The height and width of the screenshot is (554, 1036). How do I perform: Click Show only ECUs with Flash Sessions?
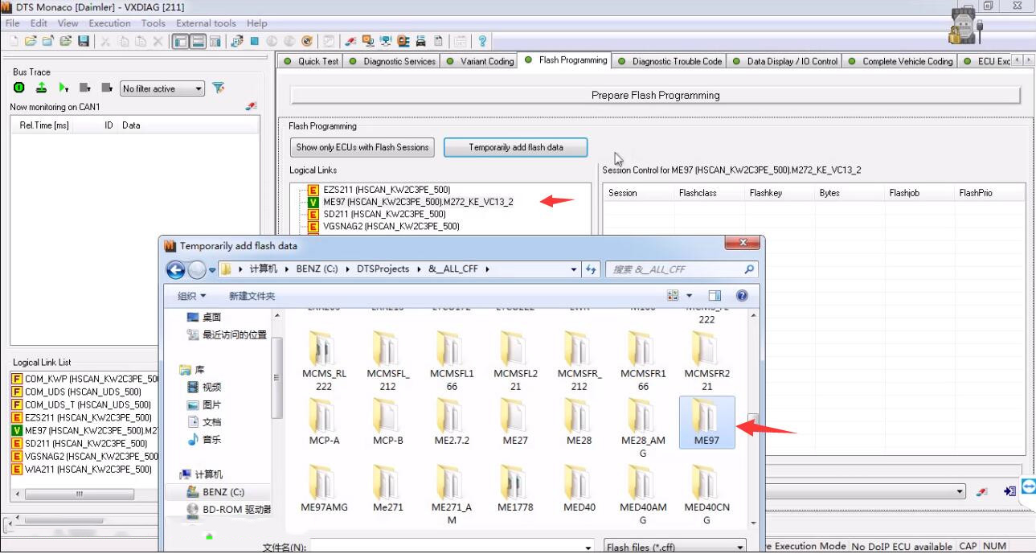click(362, 147)
